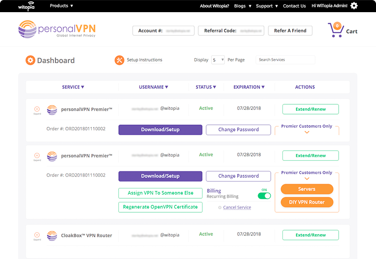Click the Hi WiTopia Admin! greeting
376x259 pixels.
click(x=329, y=6)
